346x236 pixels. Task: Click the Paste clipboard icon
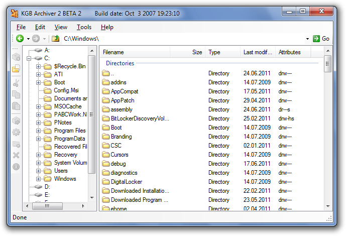pos(16,106)
